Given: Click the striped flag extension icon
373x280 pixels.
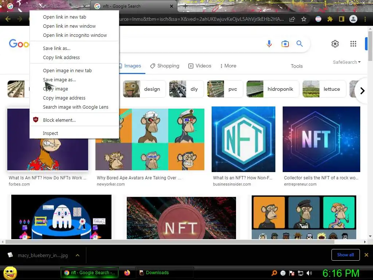Looking at the screenshot, I should tap(318, 19).
